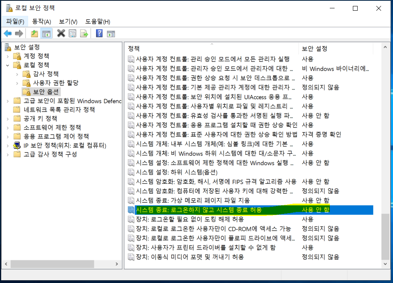The width and height of the screenshot is (393, 283).
Task: Click the 계정 정책 folder icon
Action: pyautogui.click(x=17, y=56)
